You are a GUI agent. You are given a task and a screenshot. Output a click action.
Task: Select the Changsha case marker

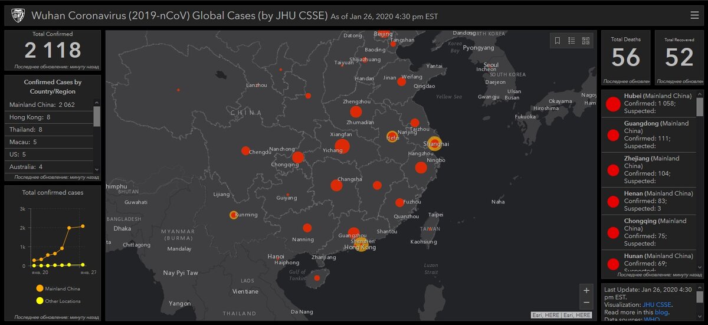[x=336, y=185]
